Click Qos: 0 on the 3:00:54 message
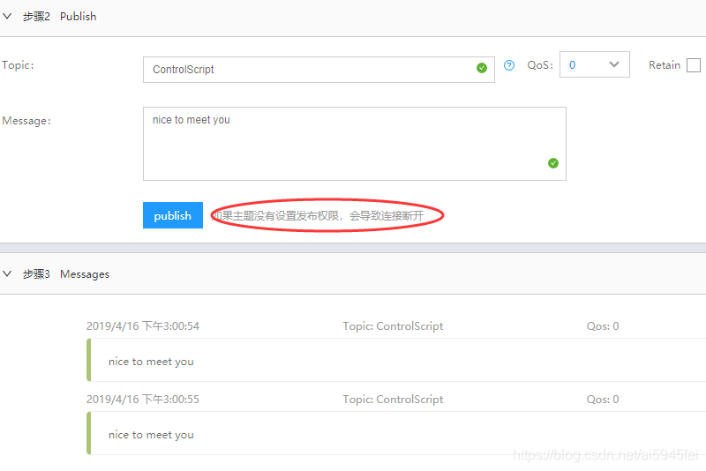The image size is (706, 471). (603, 326)
